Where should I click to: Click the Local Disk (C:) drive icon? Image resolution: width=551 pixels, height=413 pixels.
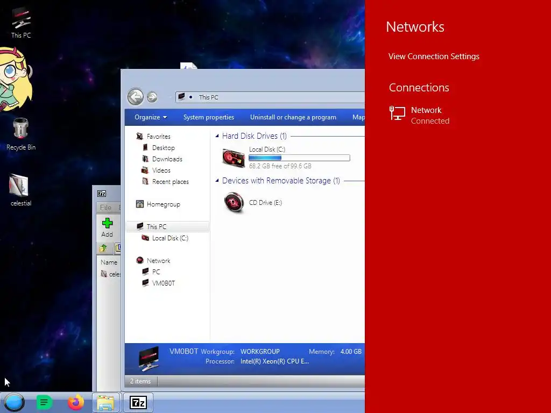[234, 158]
